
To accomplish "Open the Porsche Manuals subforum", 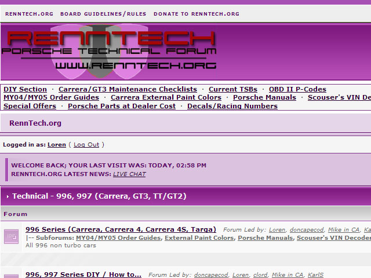I will [265, 237].
